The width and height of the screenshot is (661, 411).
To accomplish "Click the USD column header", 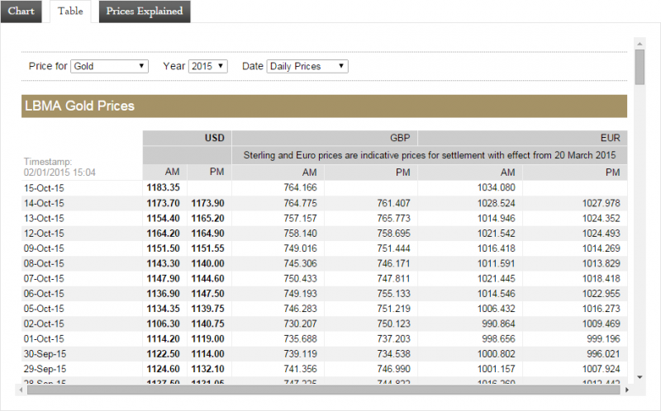I will pos(188,138).
